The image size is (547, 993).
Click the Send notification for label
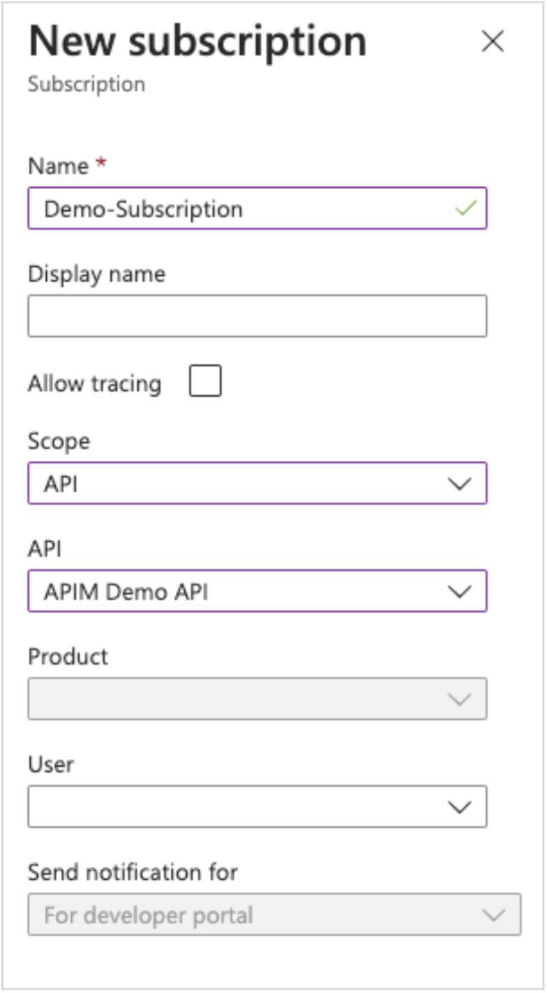tap(133, 871)
